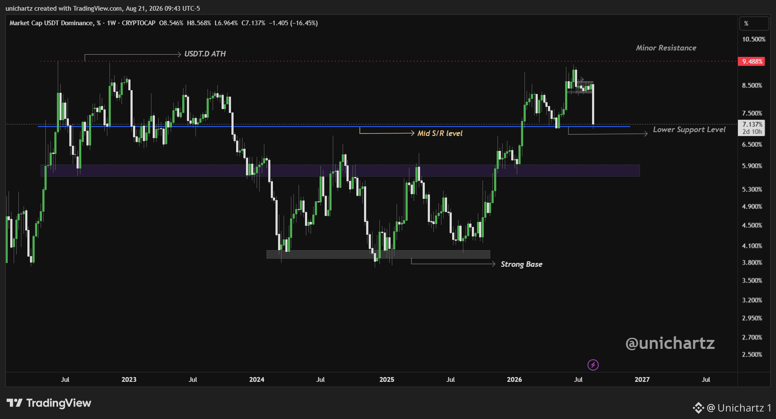
Task: Click the 6.500% price axis label
Action: point(752,145)
